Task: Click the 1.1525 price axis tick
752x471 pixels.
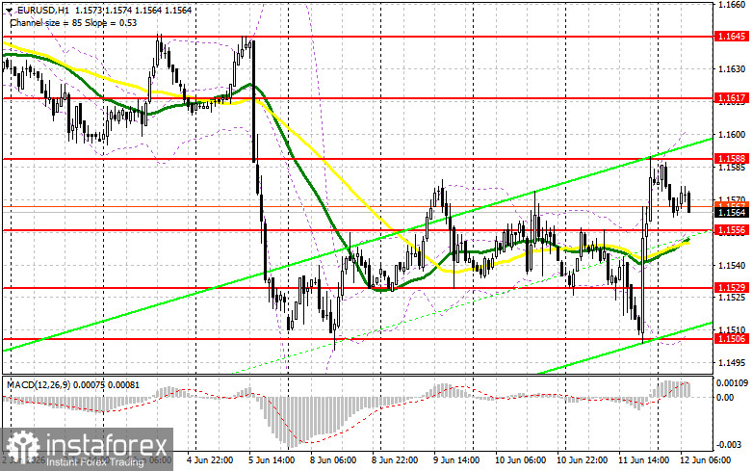Action: tap(732, 298)
